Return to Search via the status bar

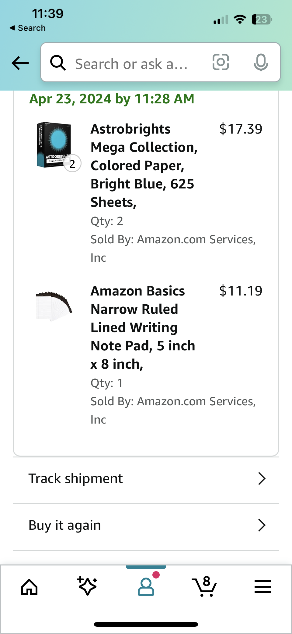pos(27,28)
